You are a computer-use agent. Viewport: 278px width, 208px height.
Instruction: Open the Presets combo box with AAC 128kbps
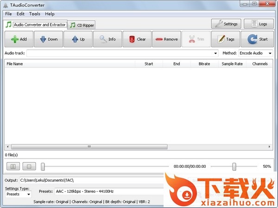(109, 191)
